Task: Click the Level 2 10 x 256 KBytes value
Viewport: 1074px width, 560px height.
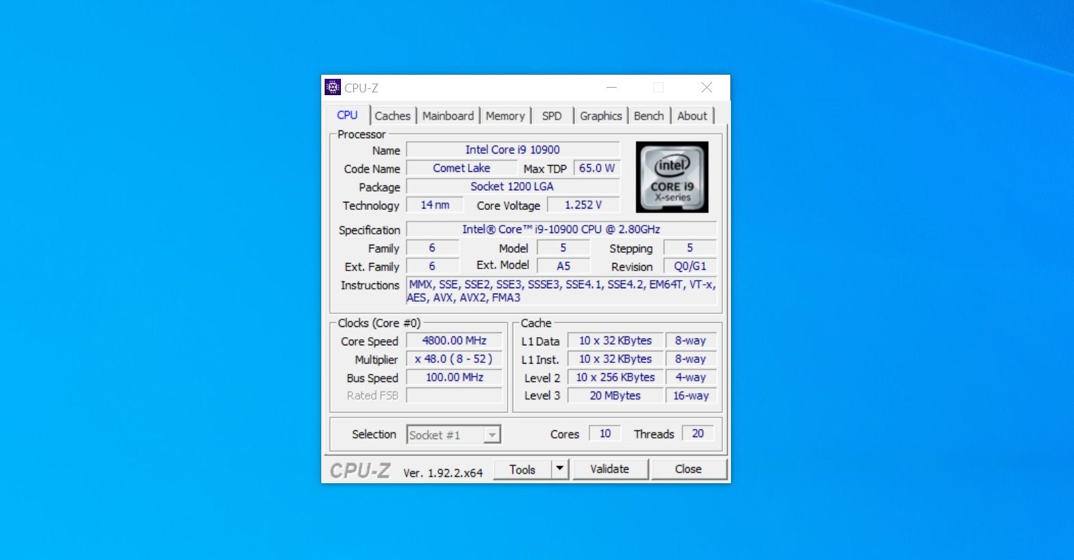Action: pyautogui.click(x=615, y=377)
